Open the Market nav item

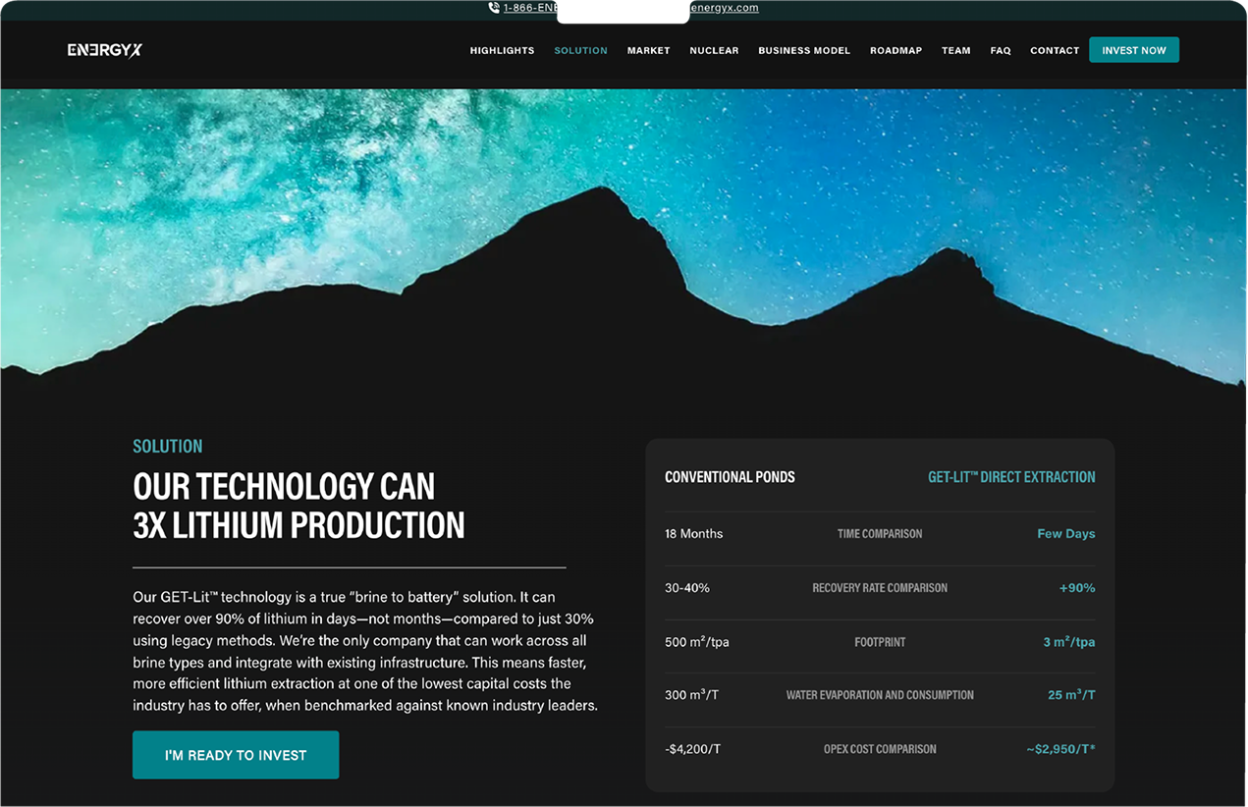pyautogui.click(x=648, y=50)
